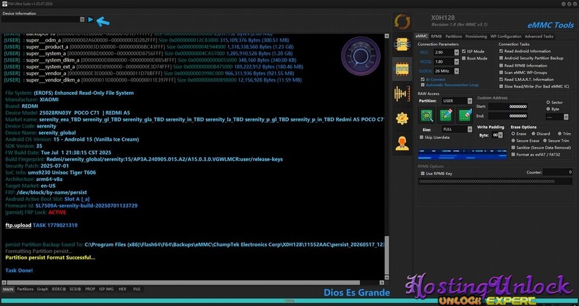Enable the Boot Mode checkbox
The image size is (579, 306).
tap(464, 58)
